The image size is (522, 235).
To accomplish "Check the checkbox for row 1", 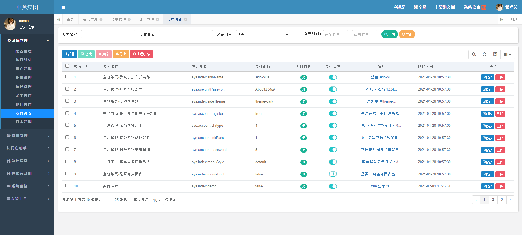I will pyautogui.click(x=67, y=77).
